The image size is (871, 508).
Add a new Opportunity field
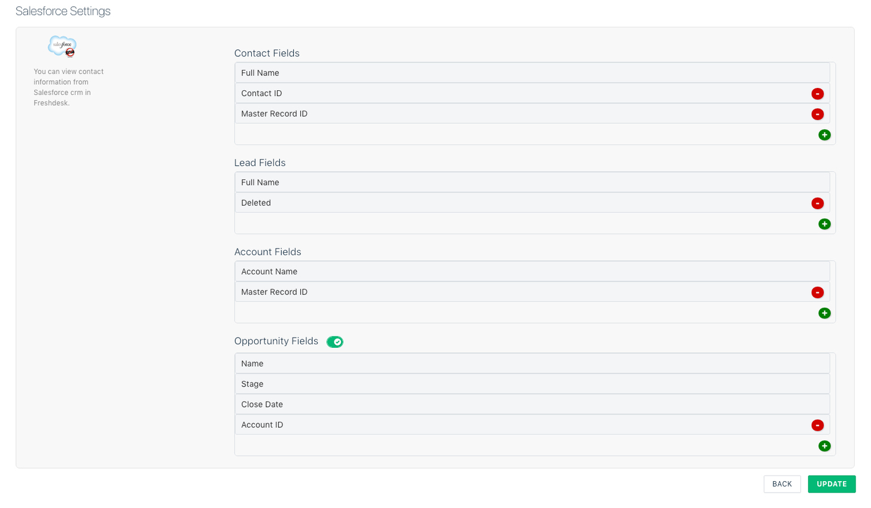[x=824, y=446]
